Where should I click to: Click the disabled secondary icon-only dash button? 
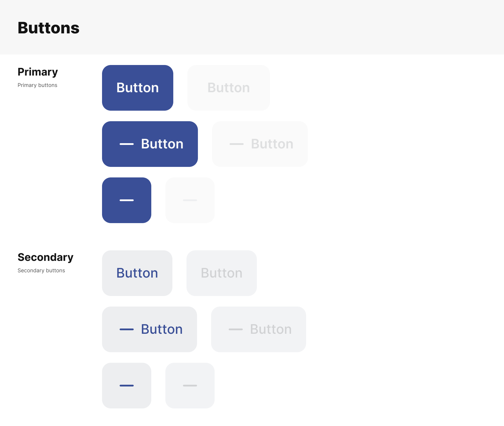(190, 386)
